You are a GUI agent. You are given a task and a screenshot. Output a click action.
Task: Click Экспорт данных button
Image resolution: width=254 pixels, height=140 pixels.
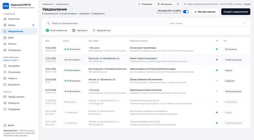tap(205, 12)
